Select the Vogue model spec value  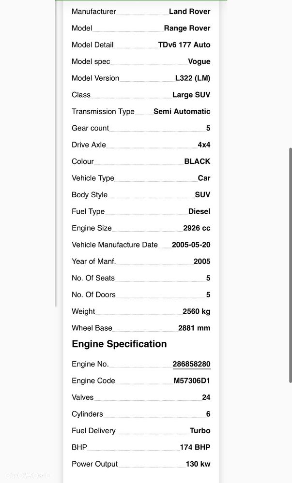(199, 61)
